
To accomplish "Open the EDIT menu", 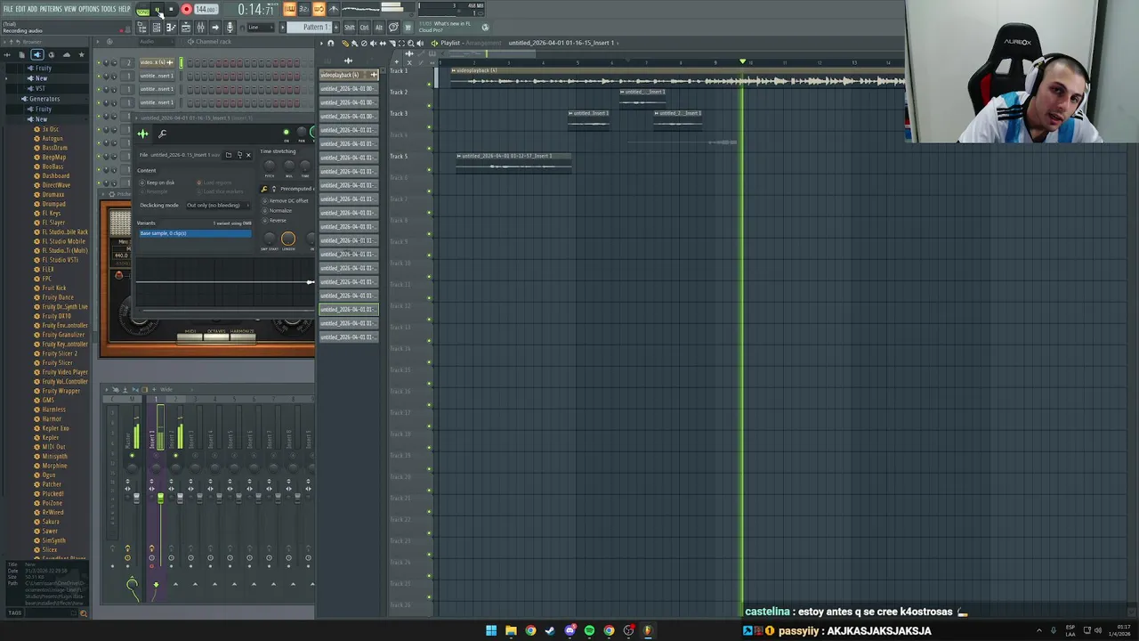I will click(20, 9).
